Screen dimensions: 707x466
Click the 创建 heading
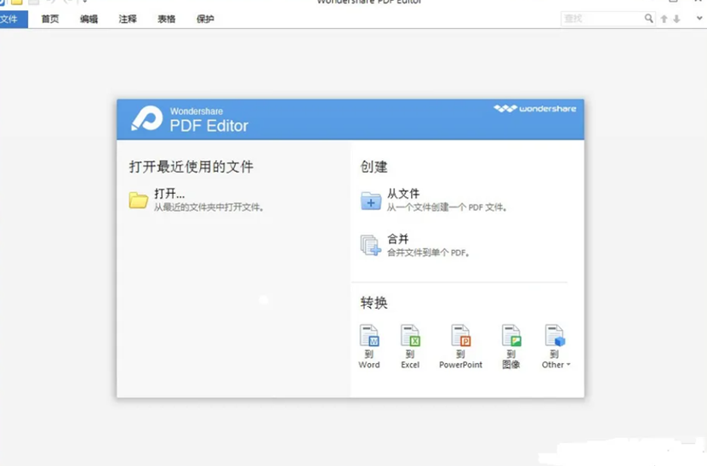click(x=373, y=167)
